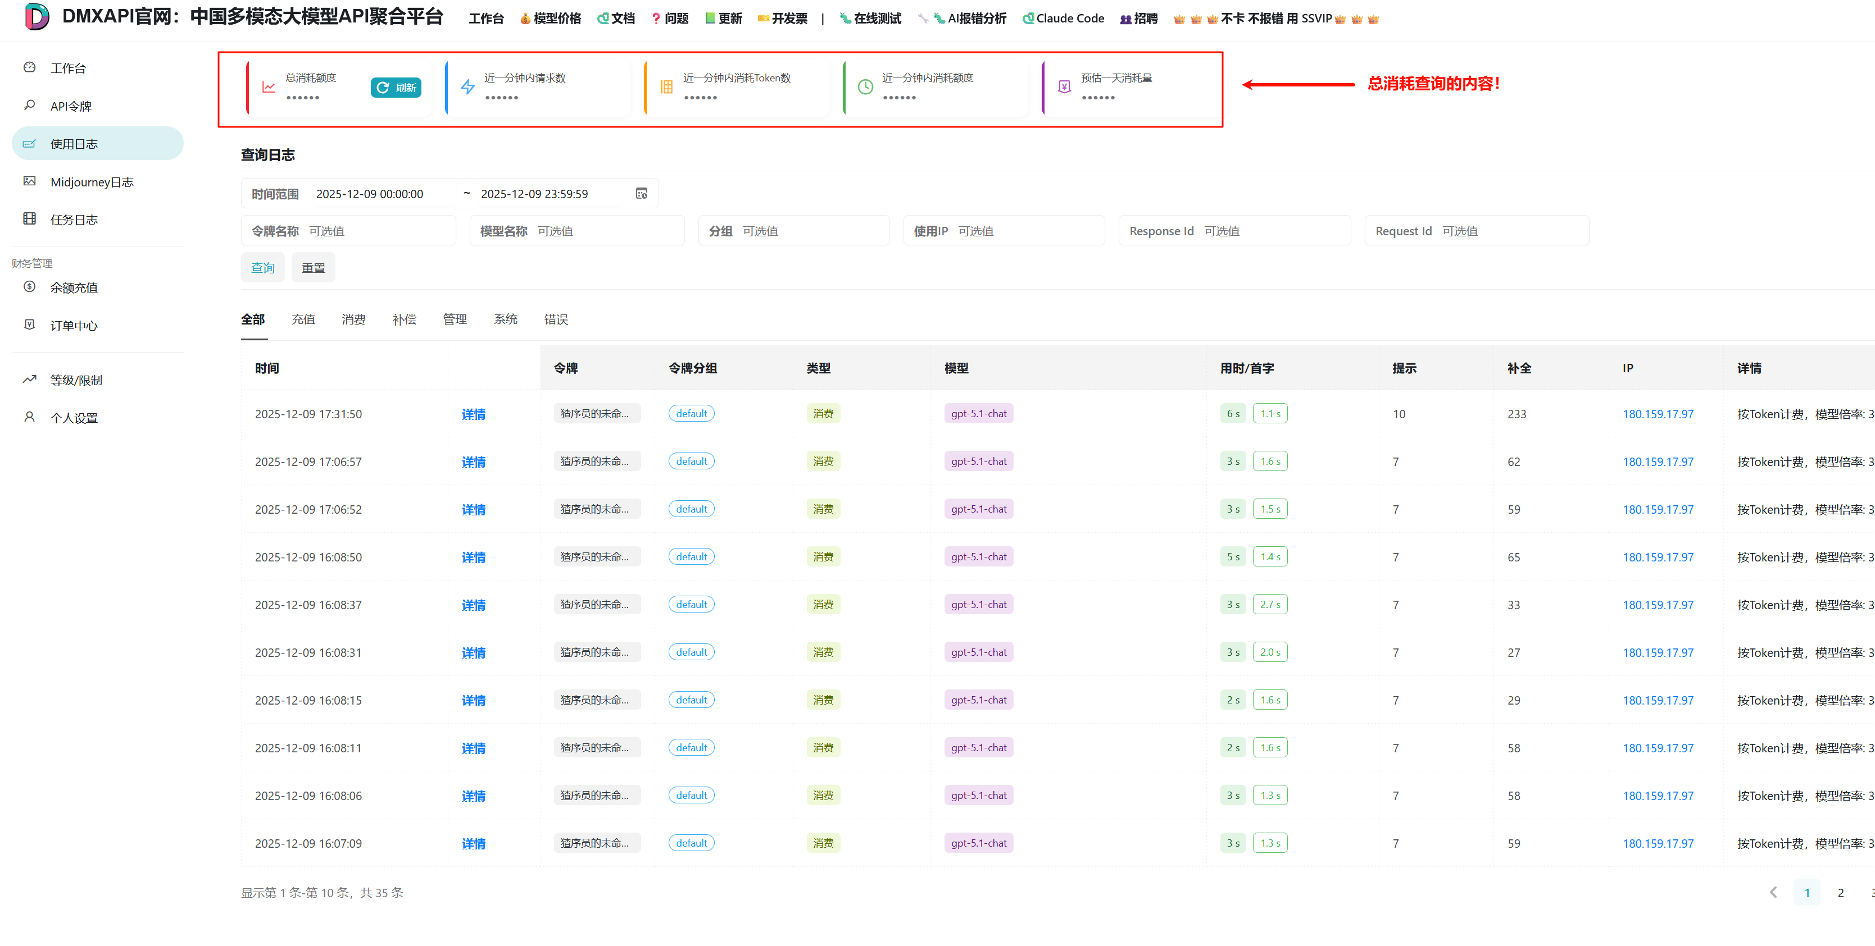Click the 任务日志 sidebar icon

click(x=29, y=219)
